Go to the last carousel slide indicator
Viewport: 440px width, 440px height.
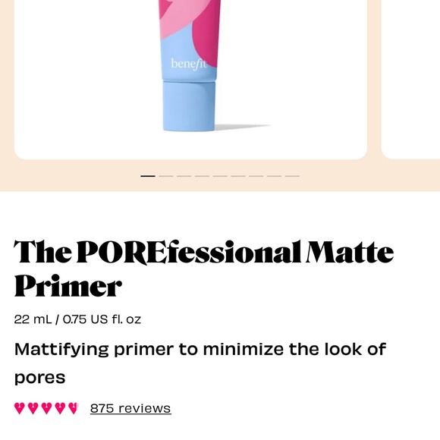[292, 176]
